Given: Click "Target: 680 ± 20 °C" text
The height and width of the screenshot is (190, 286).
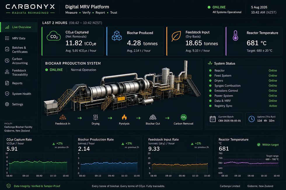Looking at the screenshot, I should point(259,51).
